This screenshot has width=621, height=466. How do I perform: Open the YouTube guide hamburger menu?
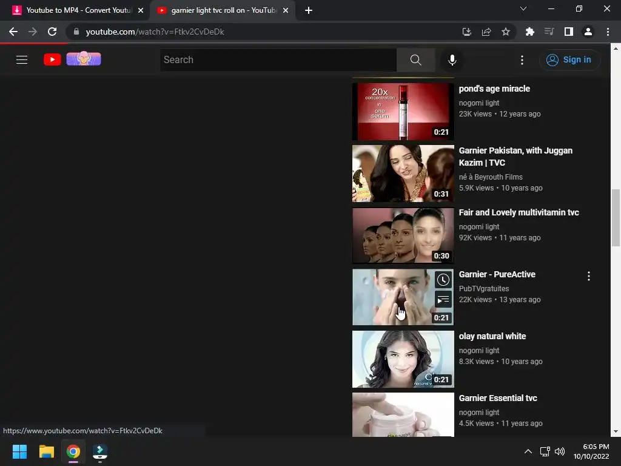(22, 60)
